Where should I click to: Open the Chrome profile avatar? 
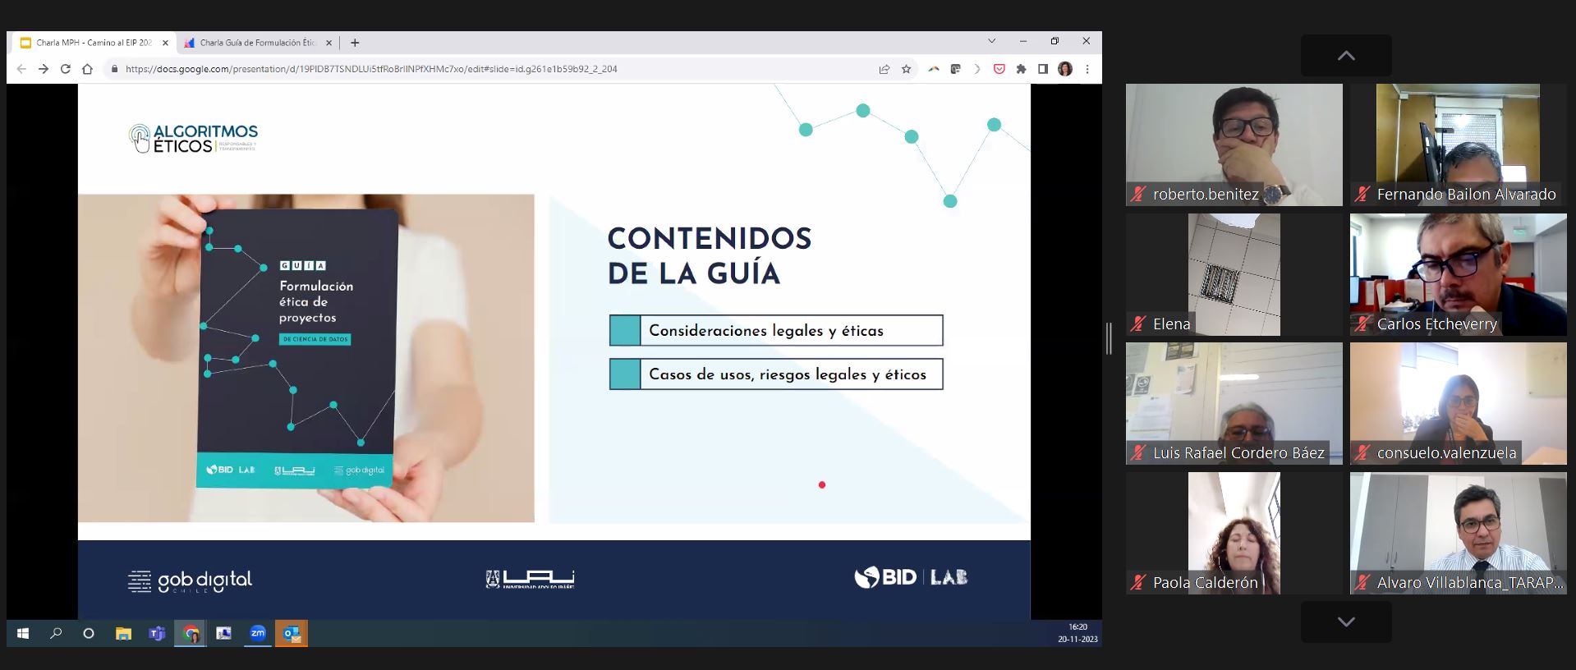point(1065,69)
